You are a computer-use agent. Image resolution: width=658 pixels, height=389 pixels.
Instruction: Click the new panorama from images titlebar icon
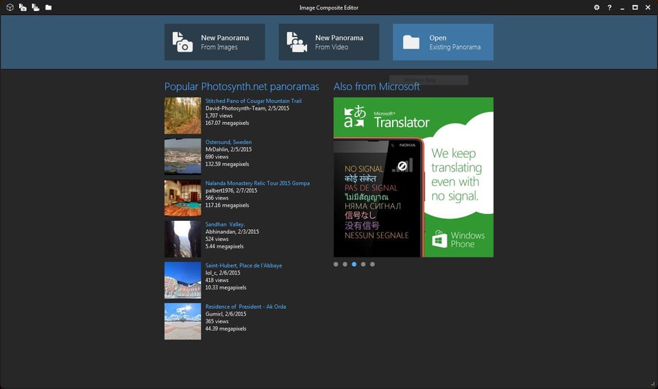tap(23, 8)
